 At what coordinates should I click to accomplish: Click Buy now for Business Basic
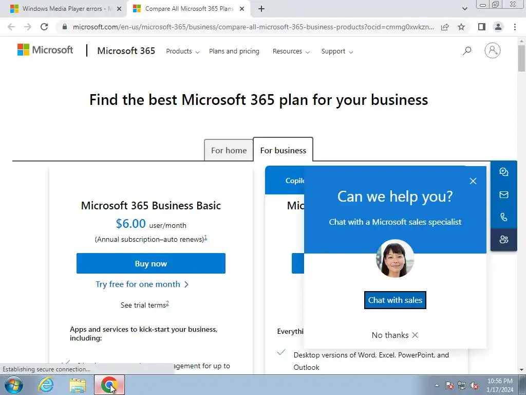click(151, 263)
